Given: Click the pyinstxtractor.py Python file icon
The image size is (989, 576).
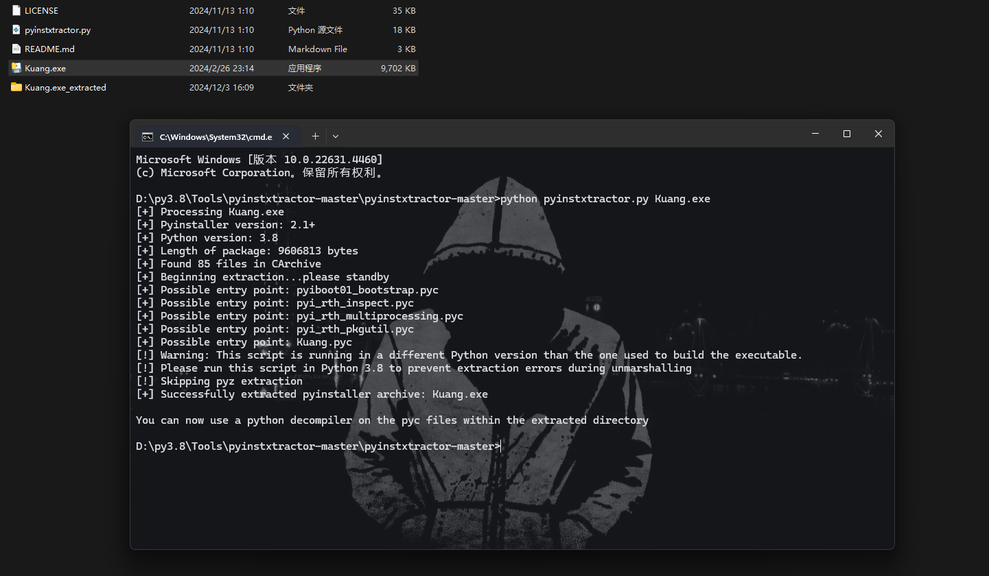Looking at the screenshot, I should tap(16, 30).
